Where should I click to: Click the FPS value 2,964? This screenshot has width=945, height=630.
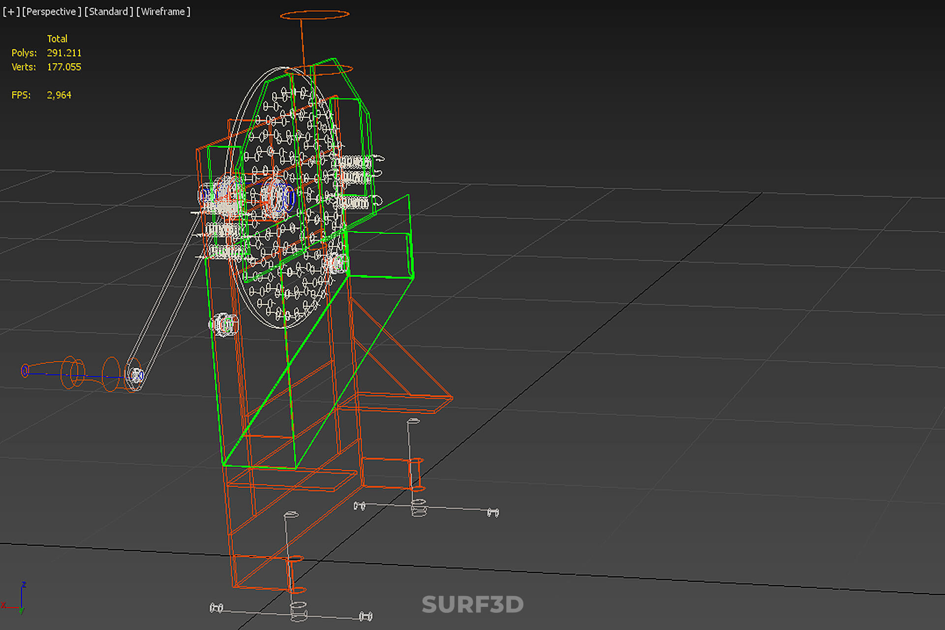pos(59,95)
